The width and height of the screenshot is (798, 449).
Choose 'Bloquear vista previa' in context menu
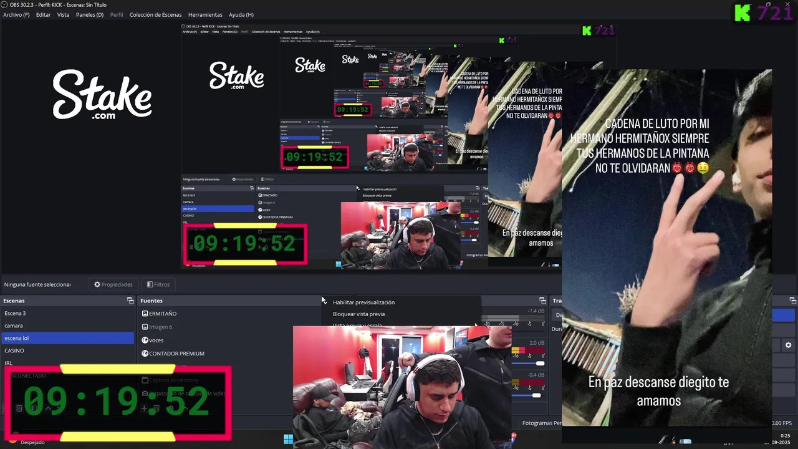[x=358, y=314]
